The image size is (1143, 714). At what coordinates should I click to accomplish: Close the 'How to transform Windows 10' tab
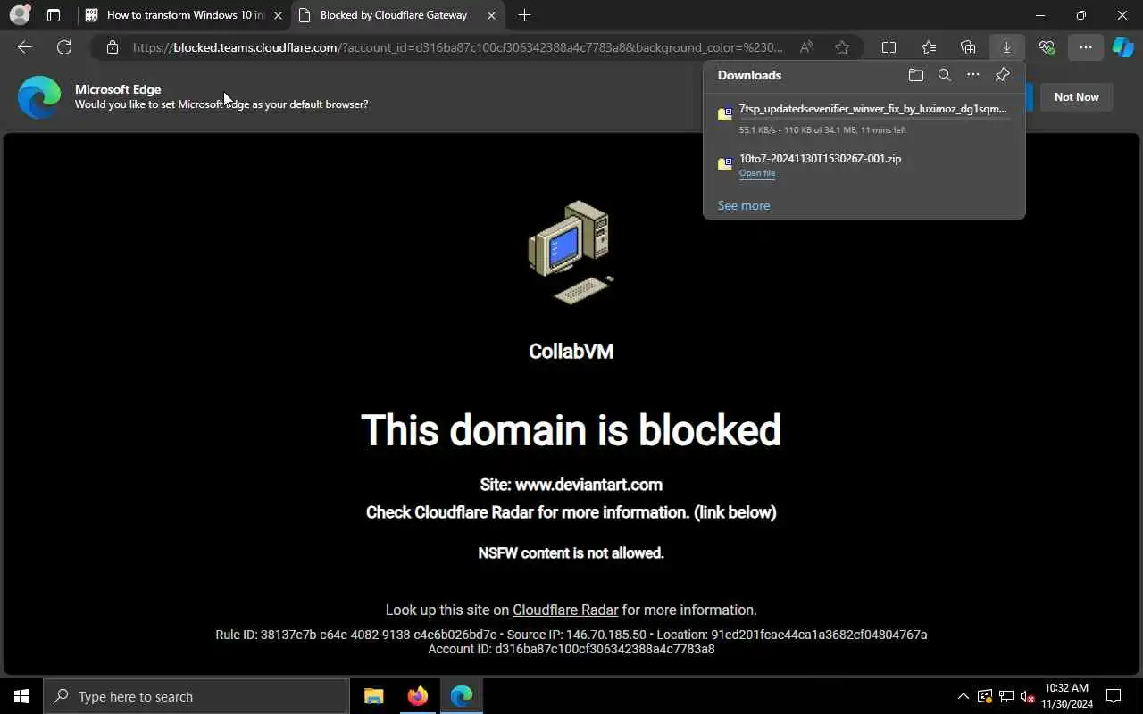pos(278,15)
